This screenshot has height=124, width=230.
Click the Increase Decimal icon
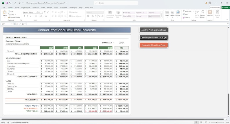(x=99, y=16)
